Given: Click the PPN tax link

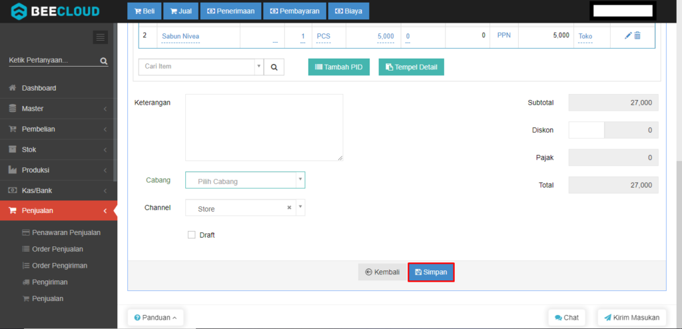Looking at the screenshot, I should pos(504,35).
